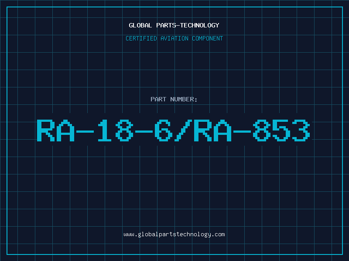This screenshot has height=261, width=349.
Task: Select the CERTIFIED AVIATION COMPONENT subtitle
Action: 174,38
